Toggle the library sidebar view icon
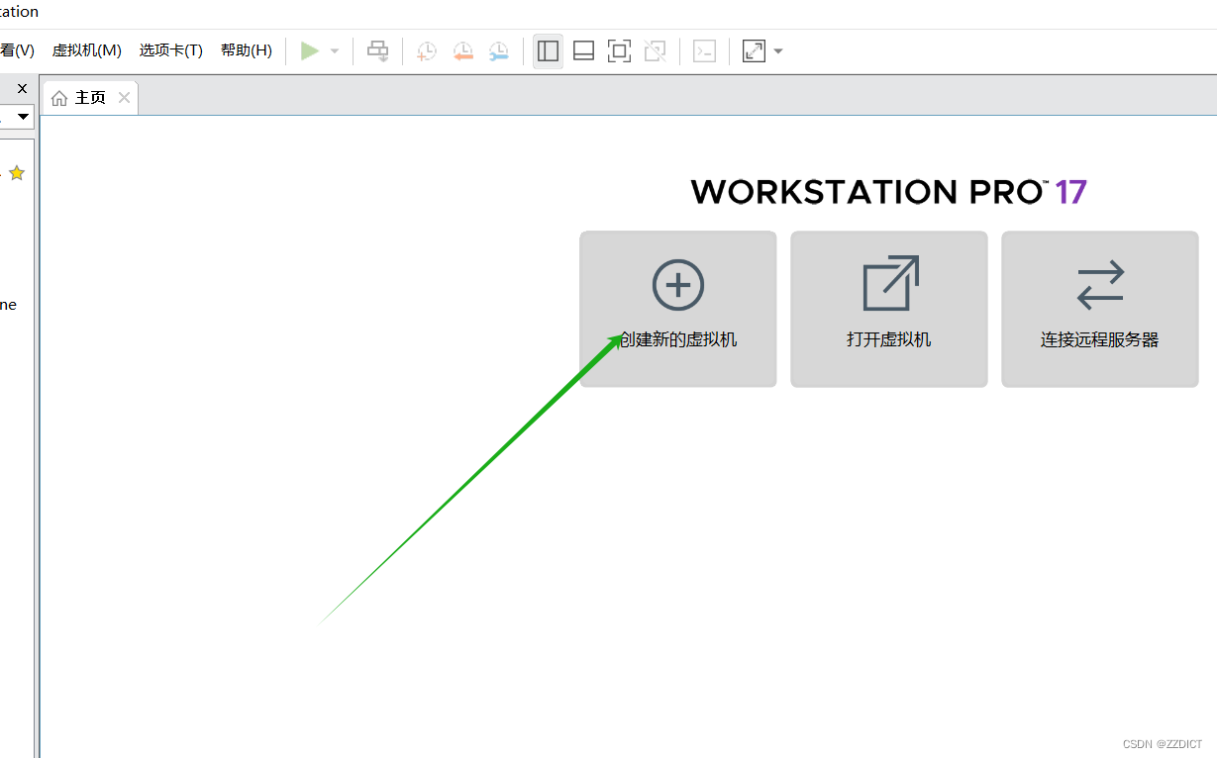The image size is (1217, 758). point(548,50)
